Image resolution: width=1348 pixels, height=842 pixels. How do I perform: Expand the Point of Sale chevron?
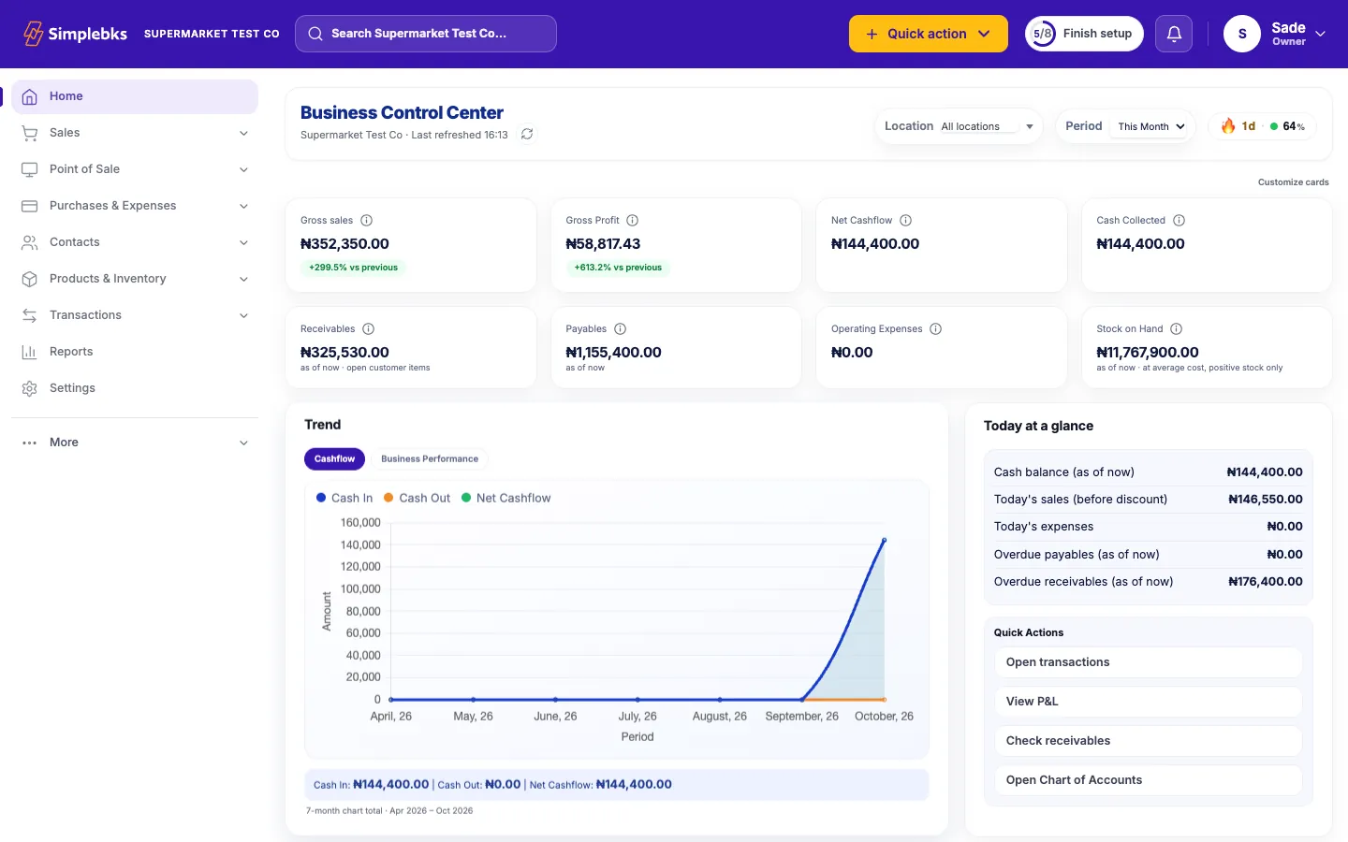click(x=244, y=169)
